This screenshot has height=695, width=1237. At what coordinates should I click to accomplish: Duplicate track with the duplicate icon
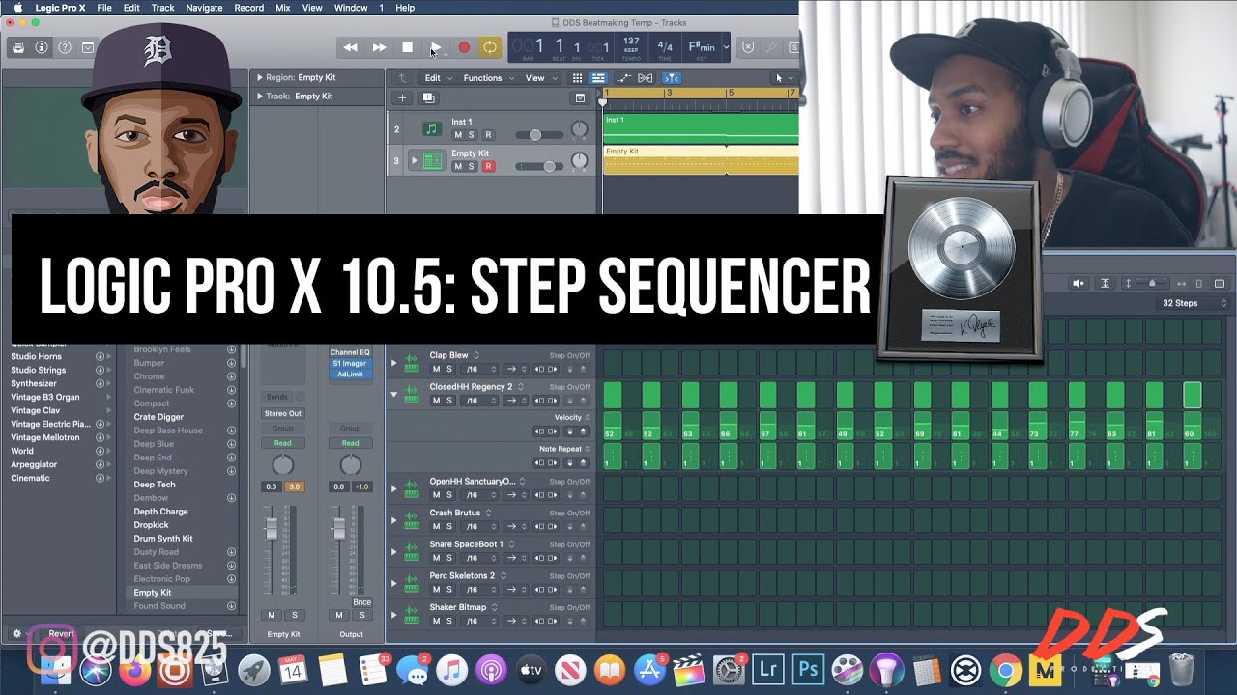coord(428,97)
